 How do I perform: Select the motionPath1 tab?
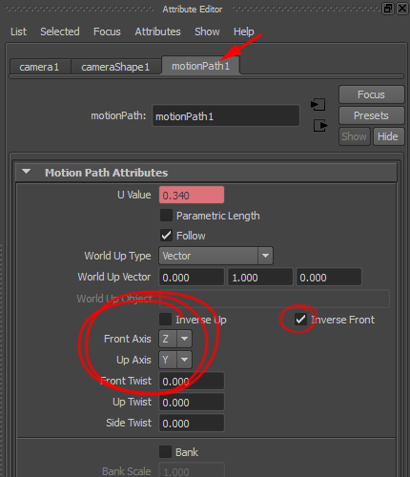(200, 66)
